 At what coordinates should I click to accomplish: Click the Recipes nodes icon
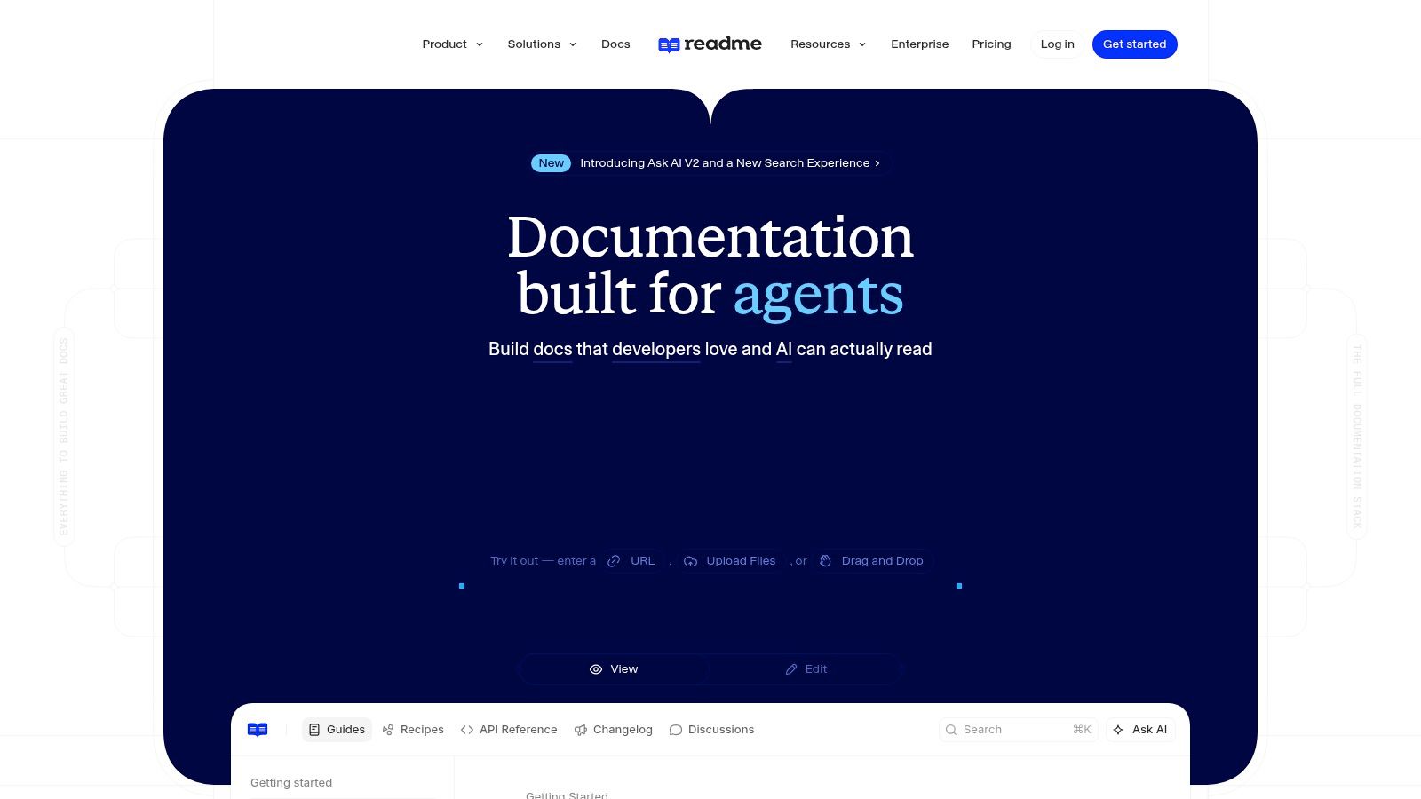388,730
